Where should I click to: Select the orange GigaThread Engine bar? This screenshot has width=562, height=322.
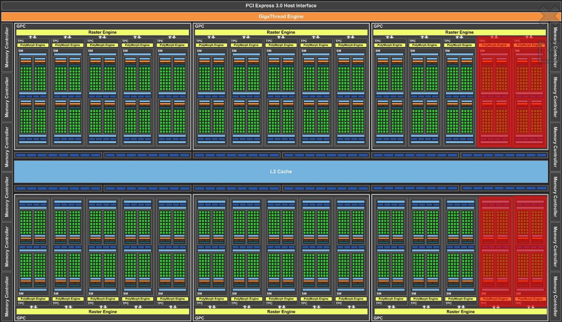pyautogui.click(x=281, y=17)
